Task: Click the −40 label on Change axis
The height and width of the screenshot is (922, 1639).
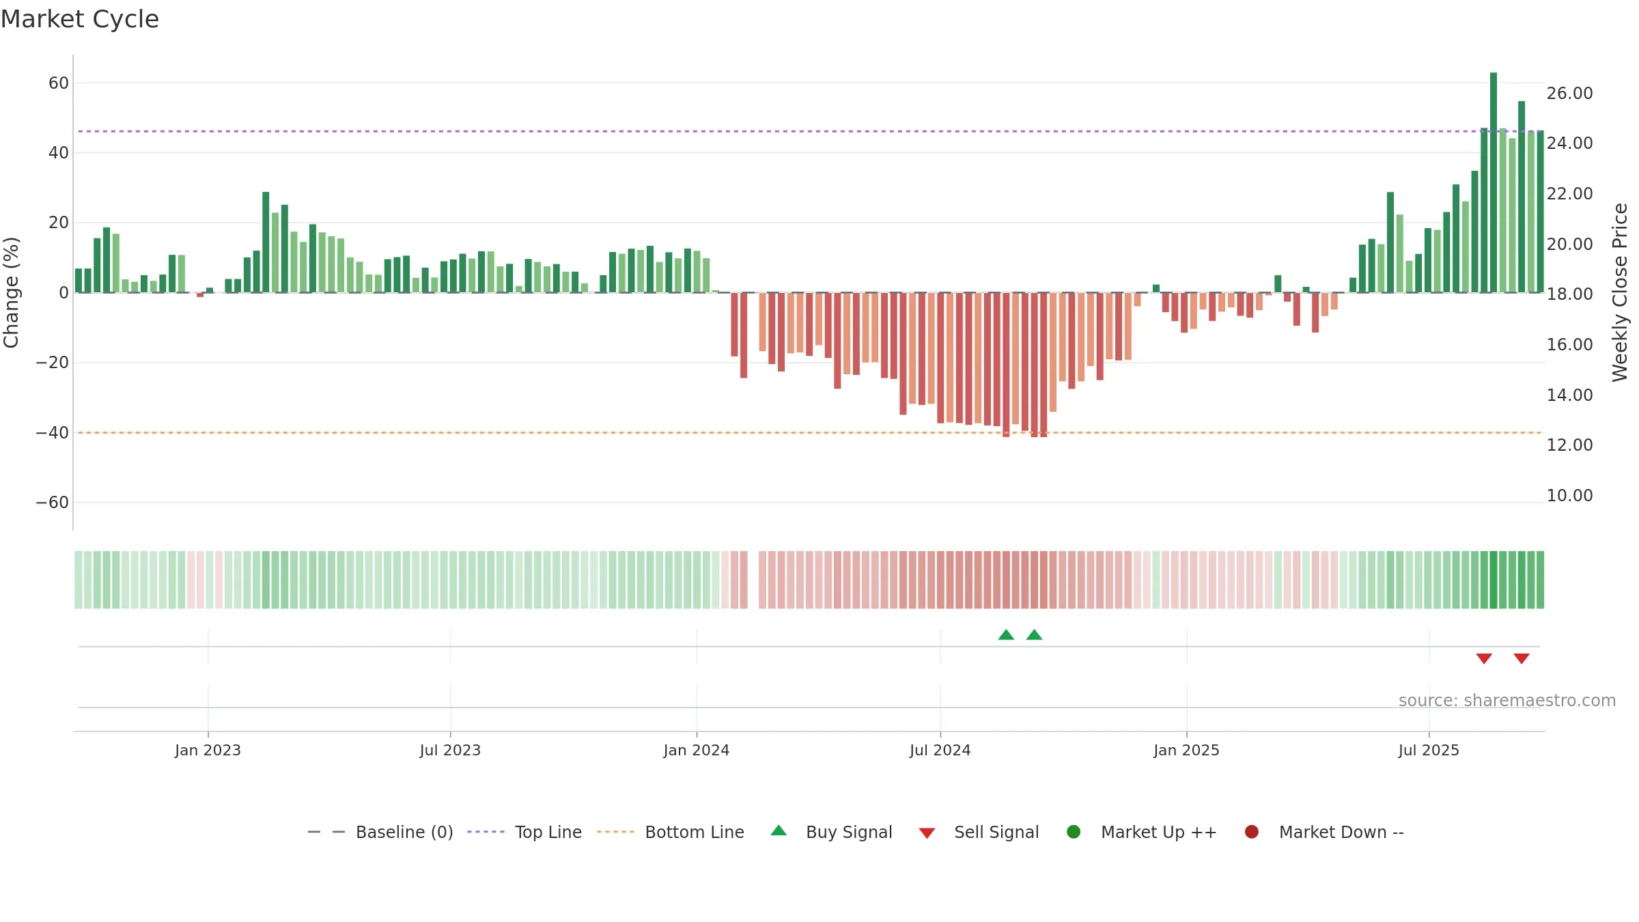Action: [53, 433]
